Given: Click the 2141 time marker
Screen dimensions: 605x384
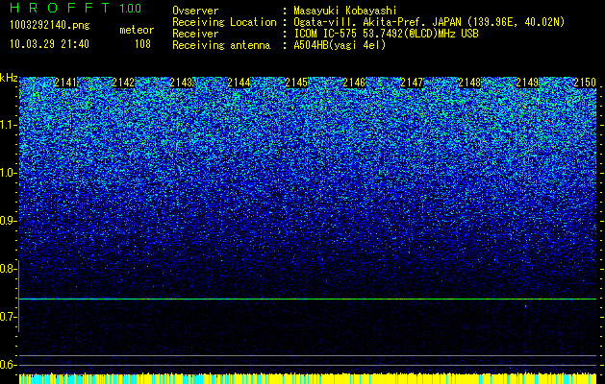Looking at the screenshot, I should click(65, 83).
